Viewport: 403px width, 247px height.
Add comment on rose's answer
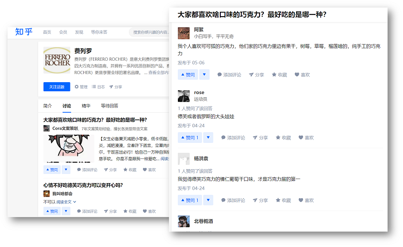(233, 137)
